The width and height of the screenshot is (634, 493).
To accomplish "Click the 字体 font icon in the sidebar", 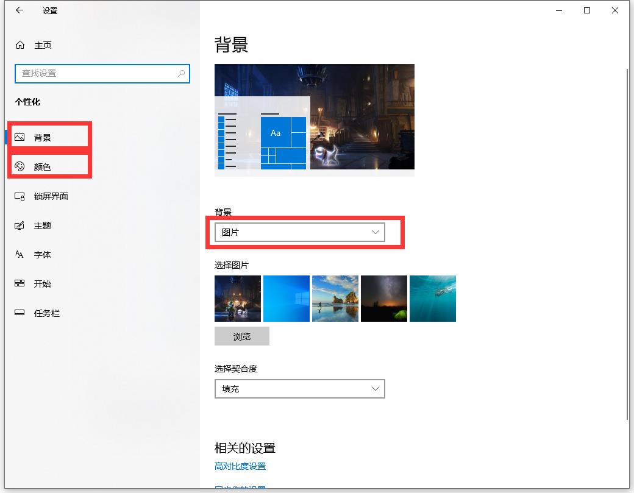I will (20, 255).
